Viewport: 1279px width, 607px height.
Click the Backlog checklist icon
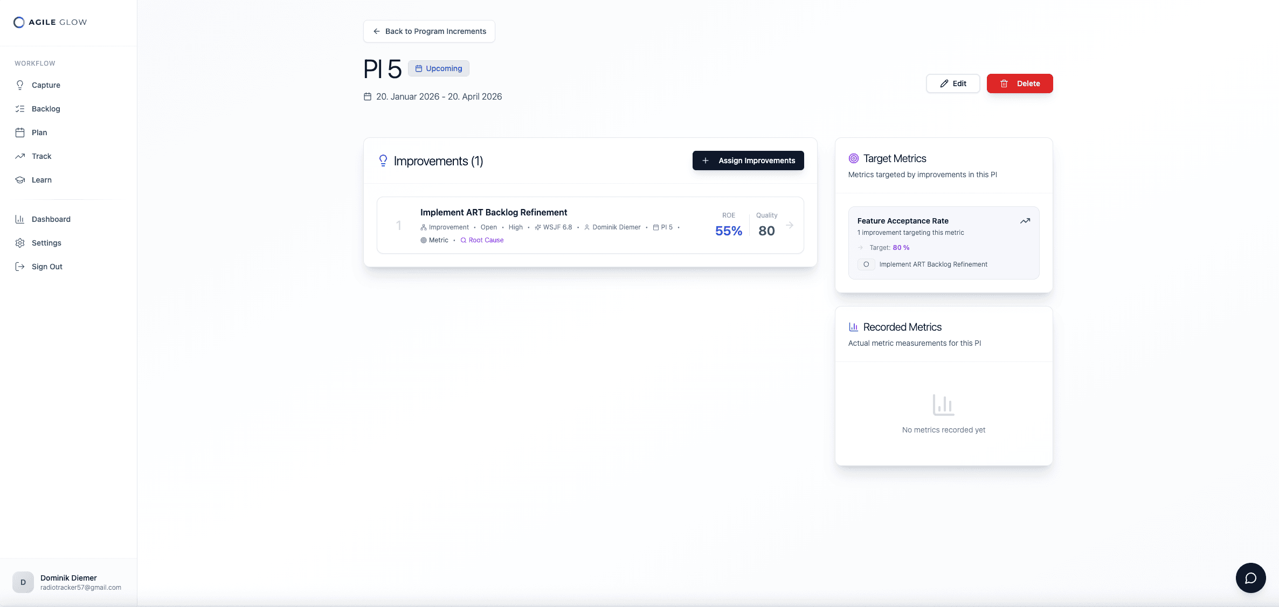click(x=20, y=109)
